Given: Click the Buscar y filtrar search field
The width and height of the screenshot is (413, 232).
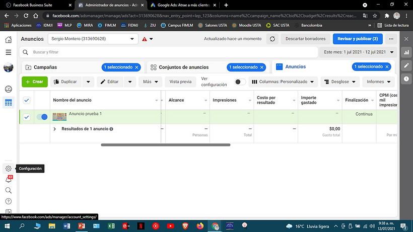Looking at the screenshot, I should 169,52.
